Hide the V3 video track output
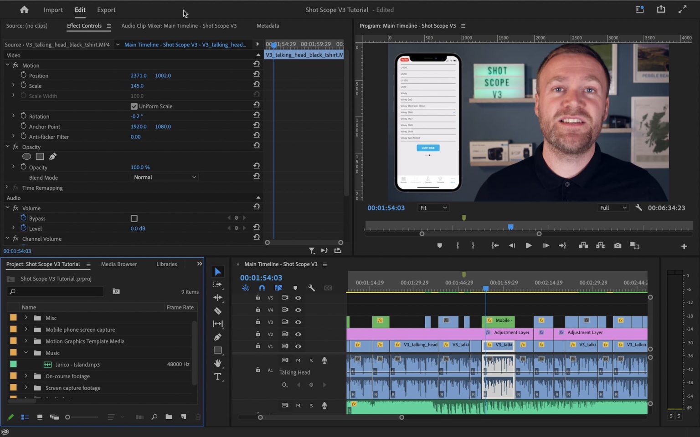 click(298, 322)
